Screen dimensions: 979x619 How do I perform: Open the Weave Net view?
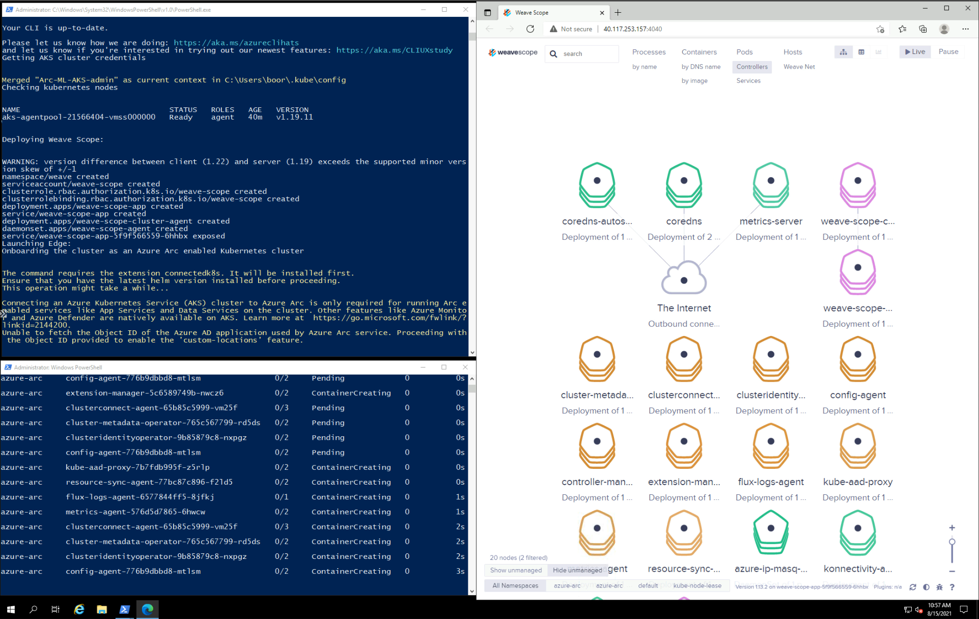[x=799, y=67]
